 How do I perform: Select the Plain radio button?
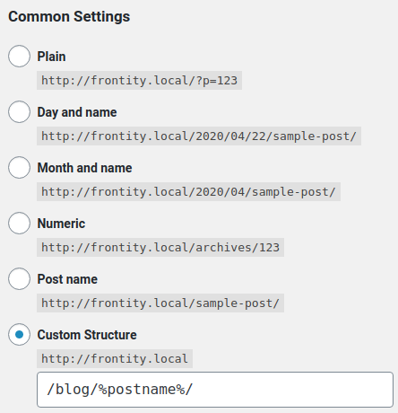pyautogui.click(x=19, y=56)
